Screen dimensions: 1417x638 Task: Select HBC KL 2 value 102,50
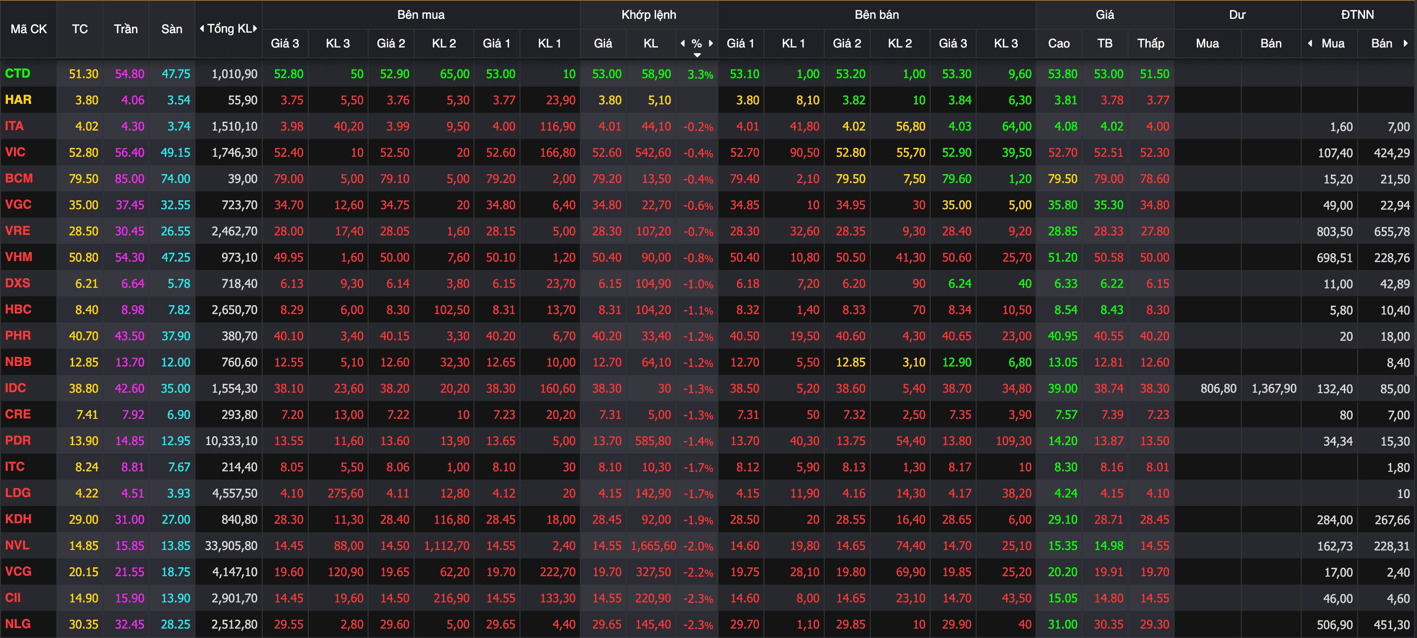452,310
